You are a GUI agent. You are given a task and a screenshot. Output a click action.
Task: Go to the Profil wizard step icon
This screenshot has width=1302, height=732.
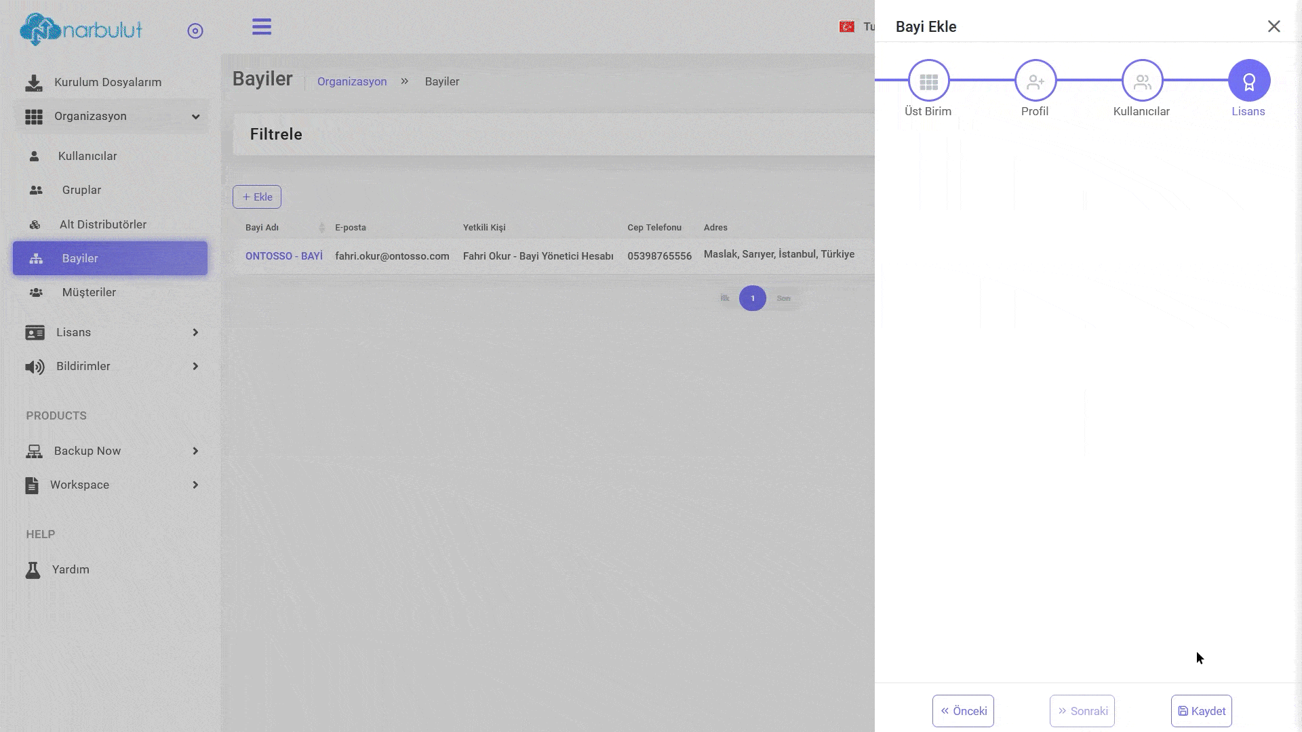[1035, 81]
